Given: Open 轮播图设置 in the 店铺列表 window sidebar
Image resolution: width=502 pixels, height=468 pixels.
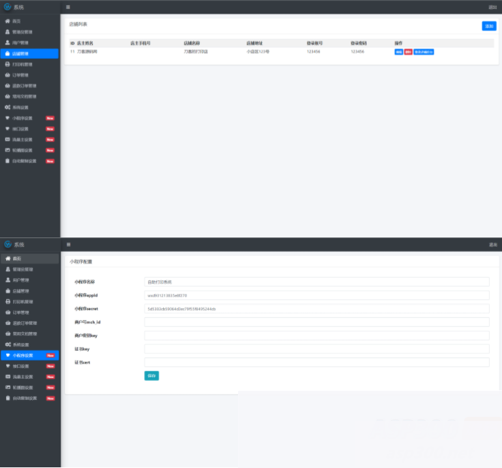Looking at the screenshot, I should tap(23, 150).
